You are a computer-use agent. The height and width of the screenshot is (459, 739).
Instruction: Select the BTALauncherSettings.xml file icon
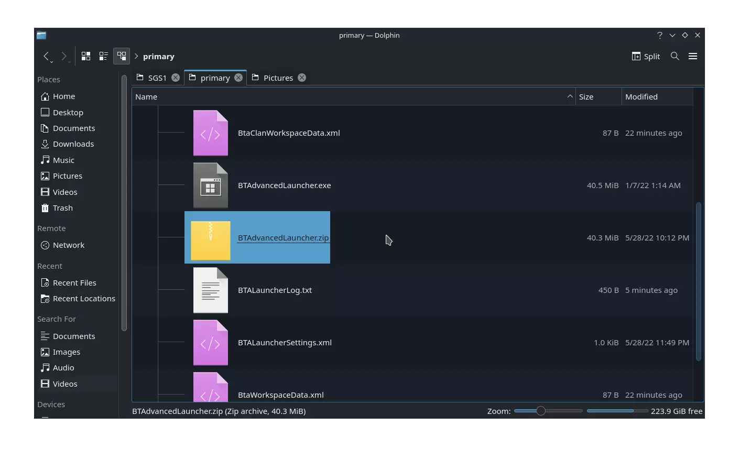coord(211,343)
